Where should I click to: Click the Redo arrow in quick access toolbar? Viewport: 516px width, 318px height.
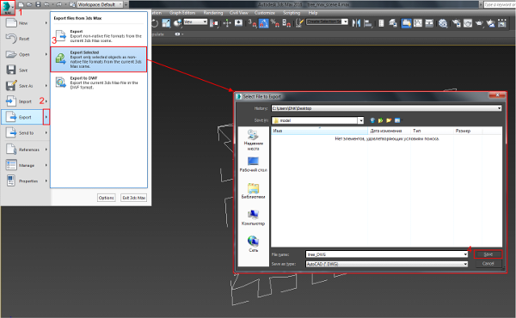coord(58,4)
